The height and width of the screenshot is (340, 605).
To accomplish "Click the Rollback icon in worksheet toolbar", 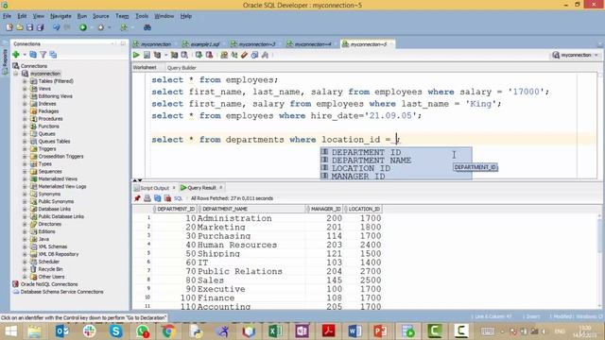I will [x=209, y=55].
